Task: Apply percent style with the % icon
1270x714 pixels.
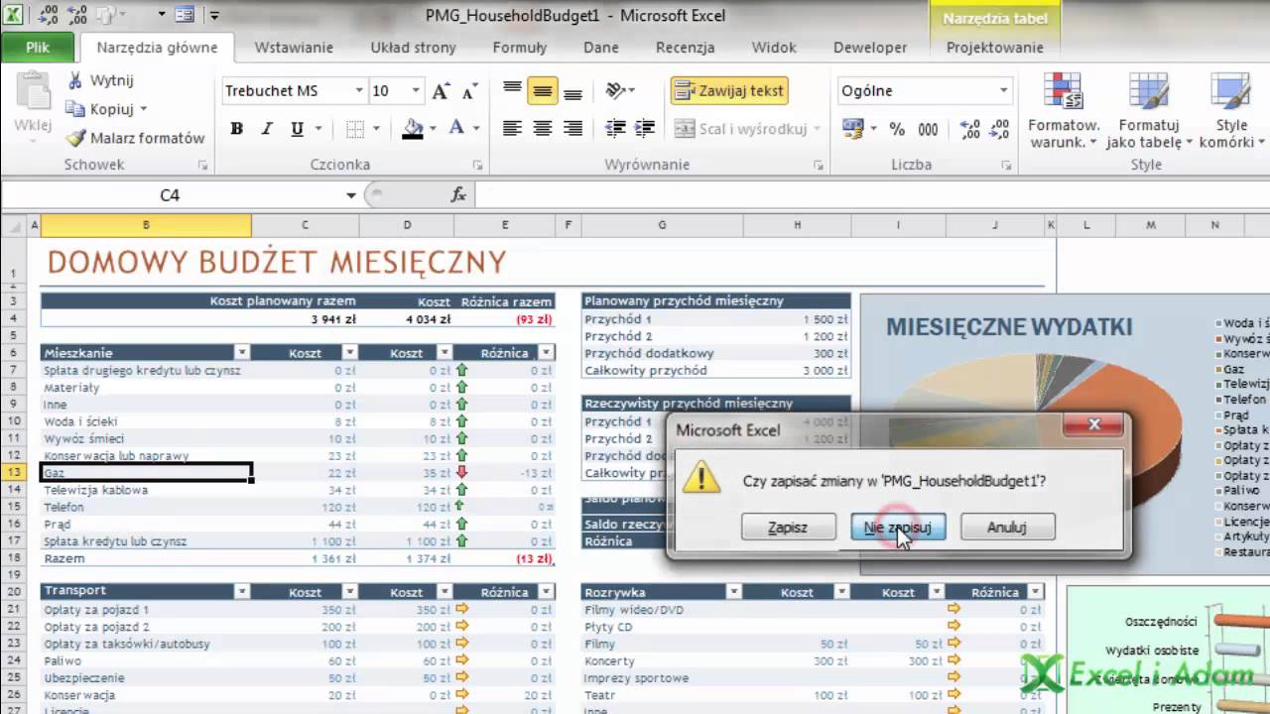Action: point(897,129)
